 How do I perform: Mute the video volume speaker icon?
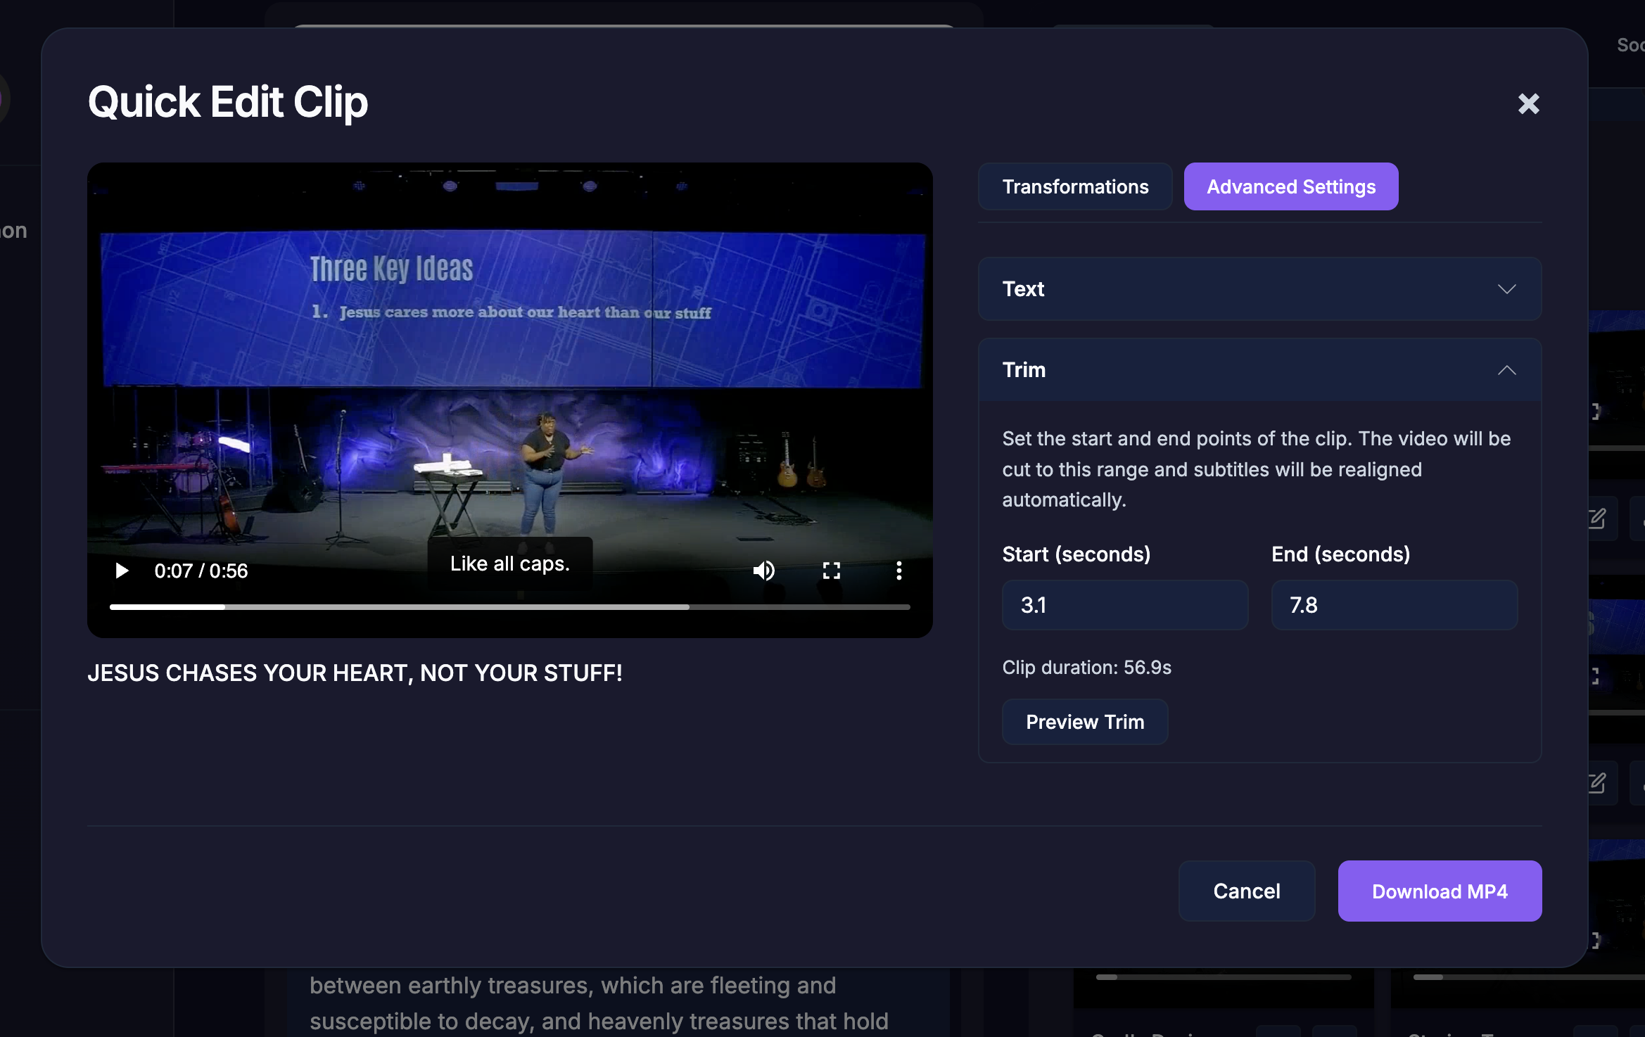[x=763, y=571]
